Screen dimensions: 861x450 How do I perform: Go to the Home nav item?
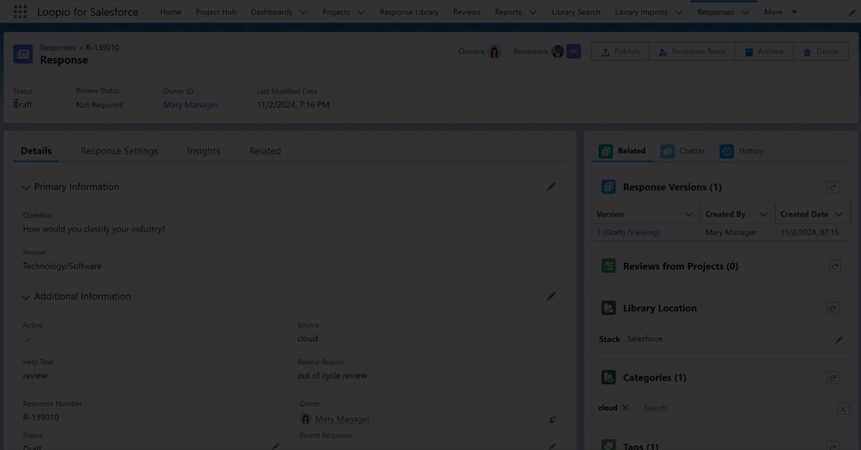[x=170, y=12]
